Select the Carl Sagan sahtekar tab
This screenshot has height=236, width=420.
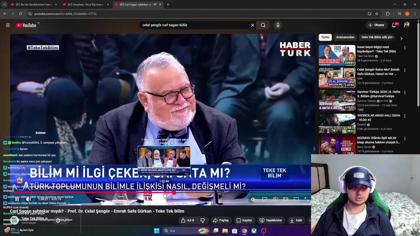[x=138, y=5]
